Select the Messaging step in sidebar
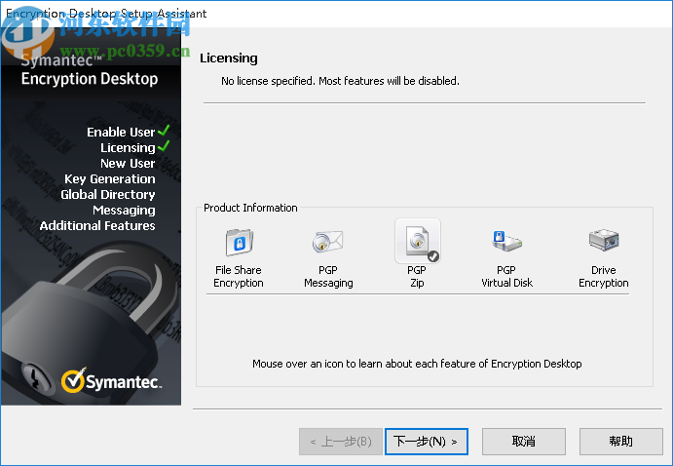This screenshot has width=673, height=466. pyautogui.click(x=124, y=210)
